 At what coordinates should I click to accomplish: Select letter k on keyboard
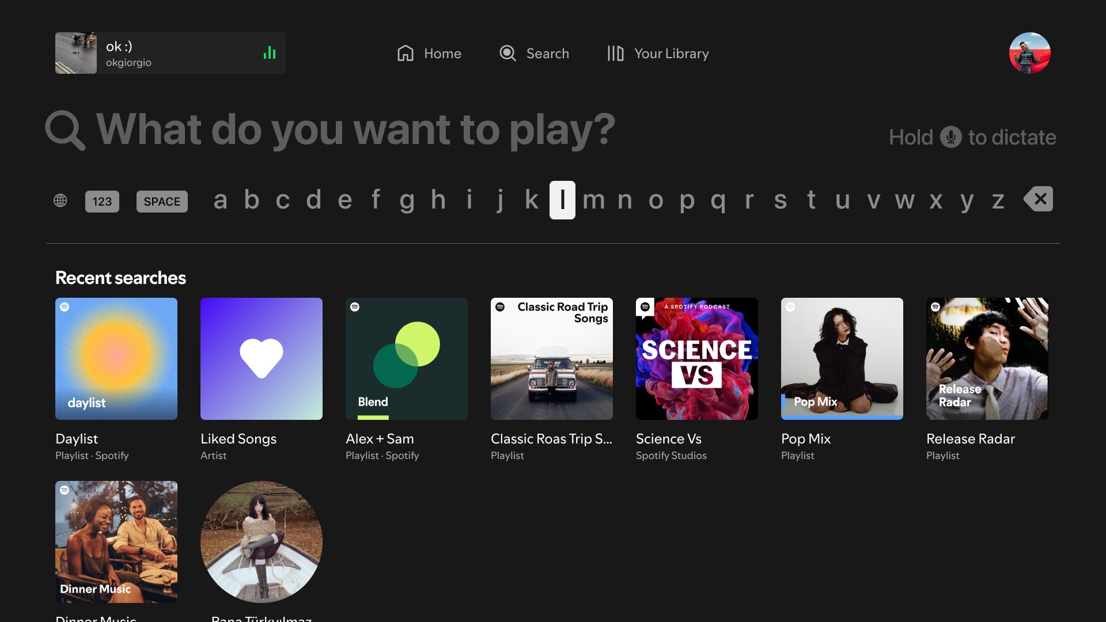point(532,200)
